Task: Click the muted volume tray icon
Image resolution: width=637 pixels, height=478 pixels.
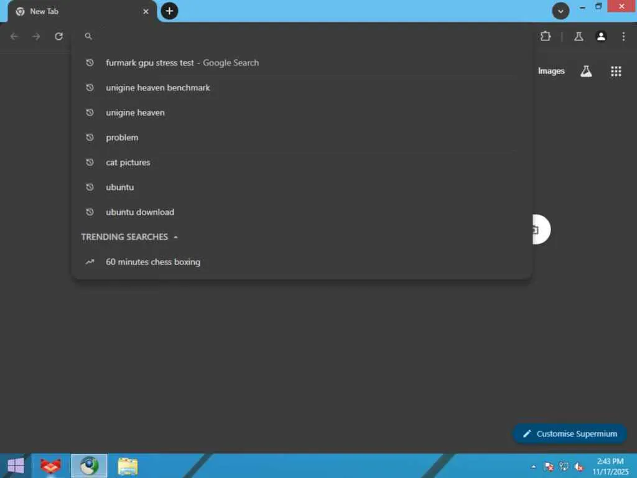Action: (579, 467)
